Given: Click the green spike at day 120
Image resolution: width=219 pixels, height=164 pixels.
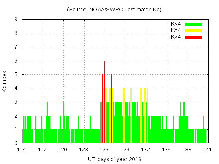Looking at the screenshot, I should [63, 120].
